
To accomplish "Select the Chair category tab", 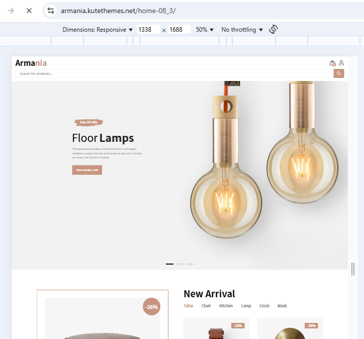I will (206, 306).
